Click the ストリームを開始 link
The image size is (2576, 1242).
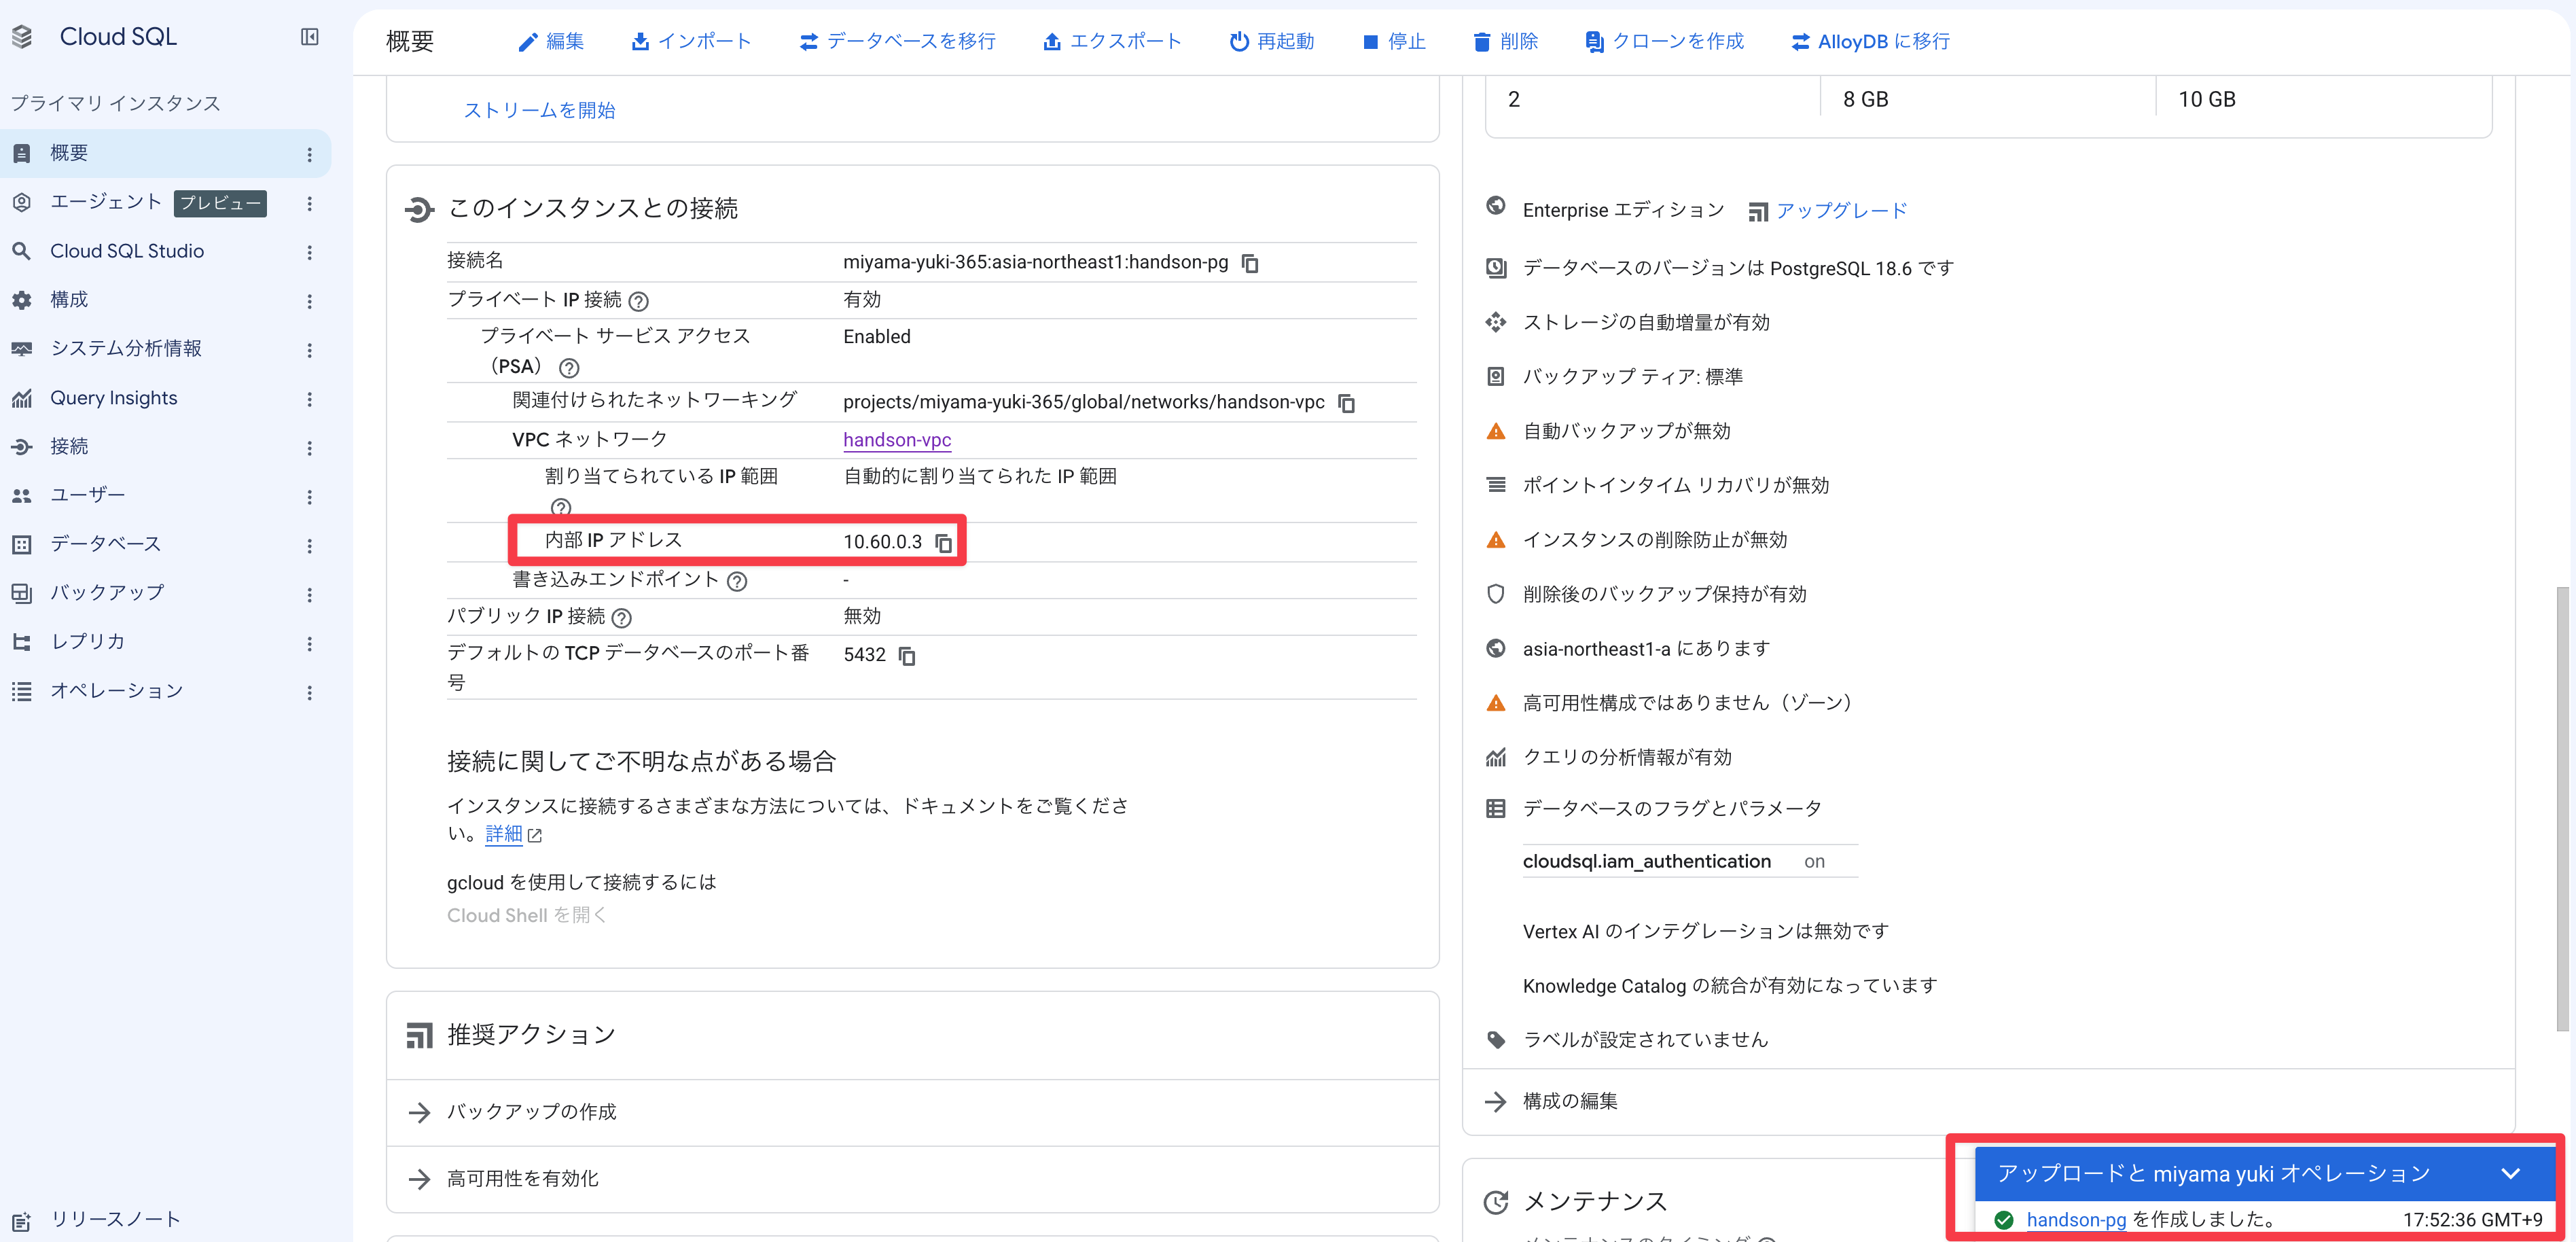click(x=539, y=110)
